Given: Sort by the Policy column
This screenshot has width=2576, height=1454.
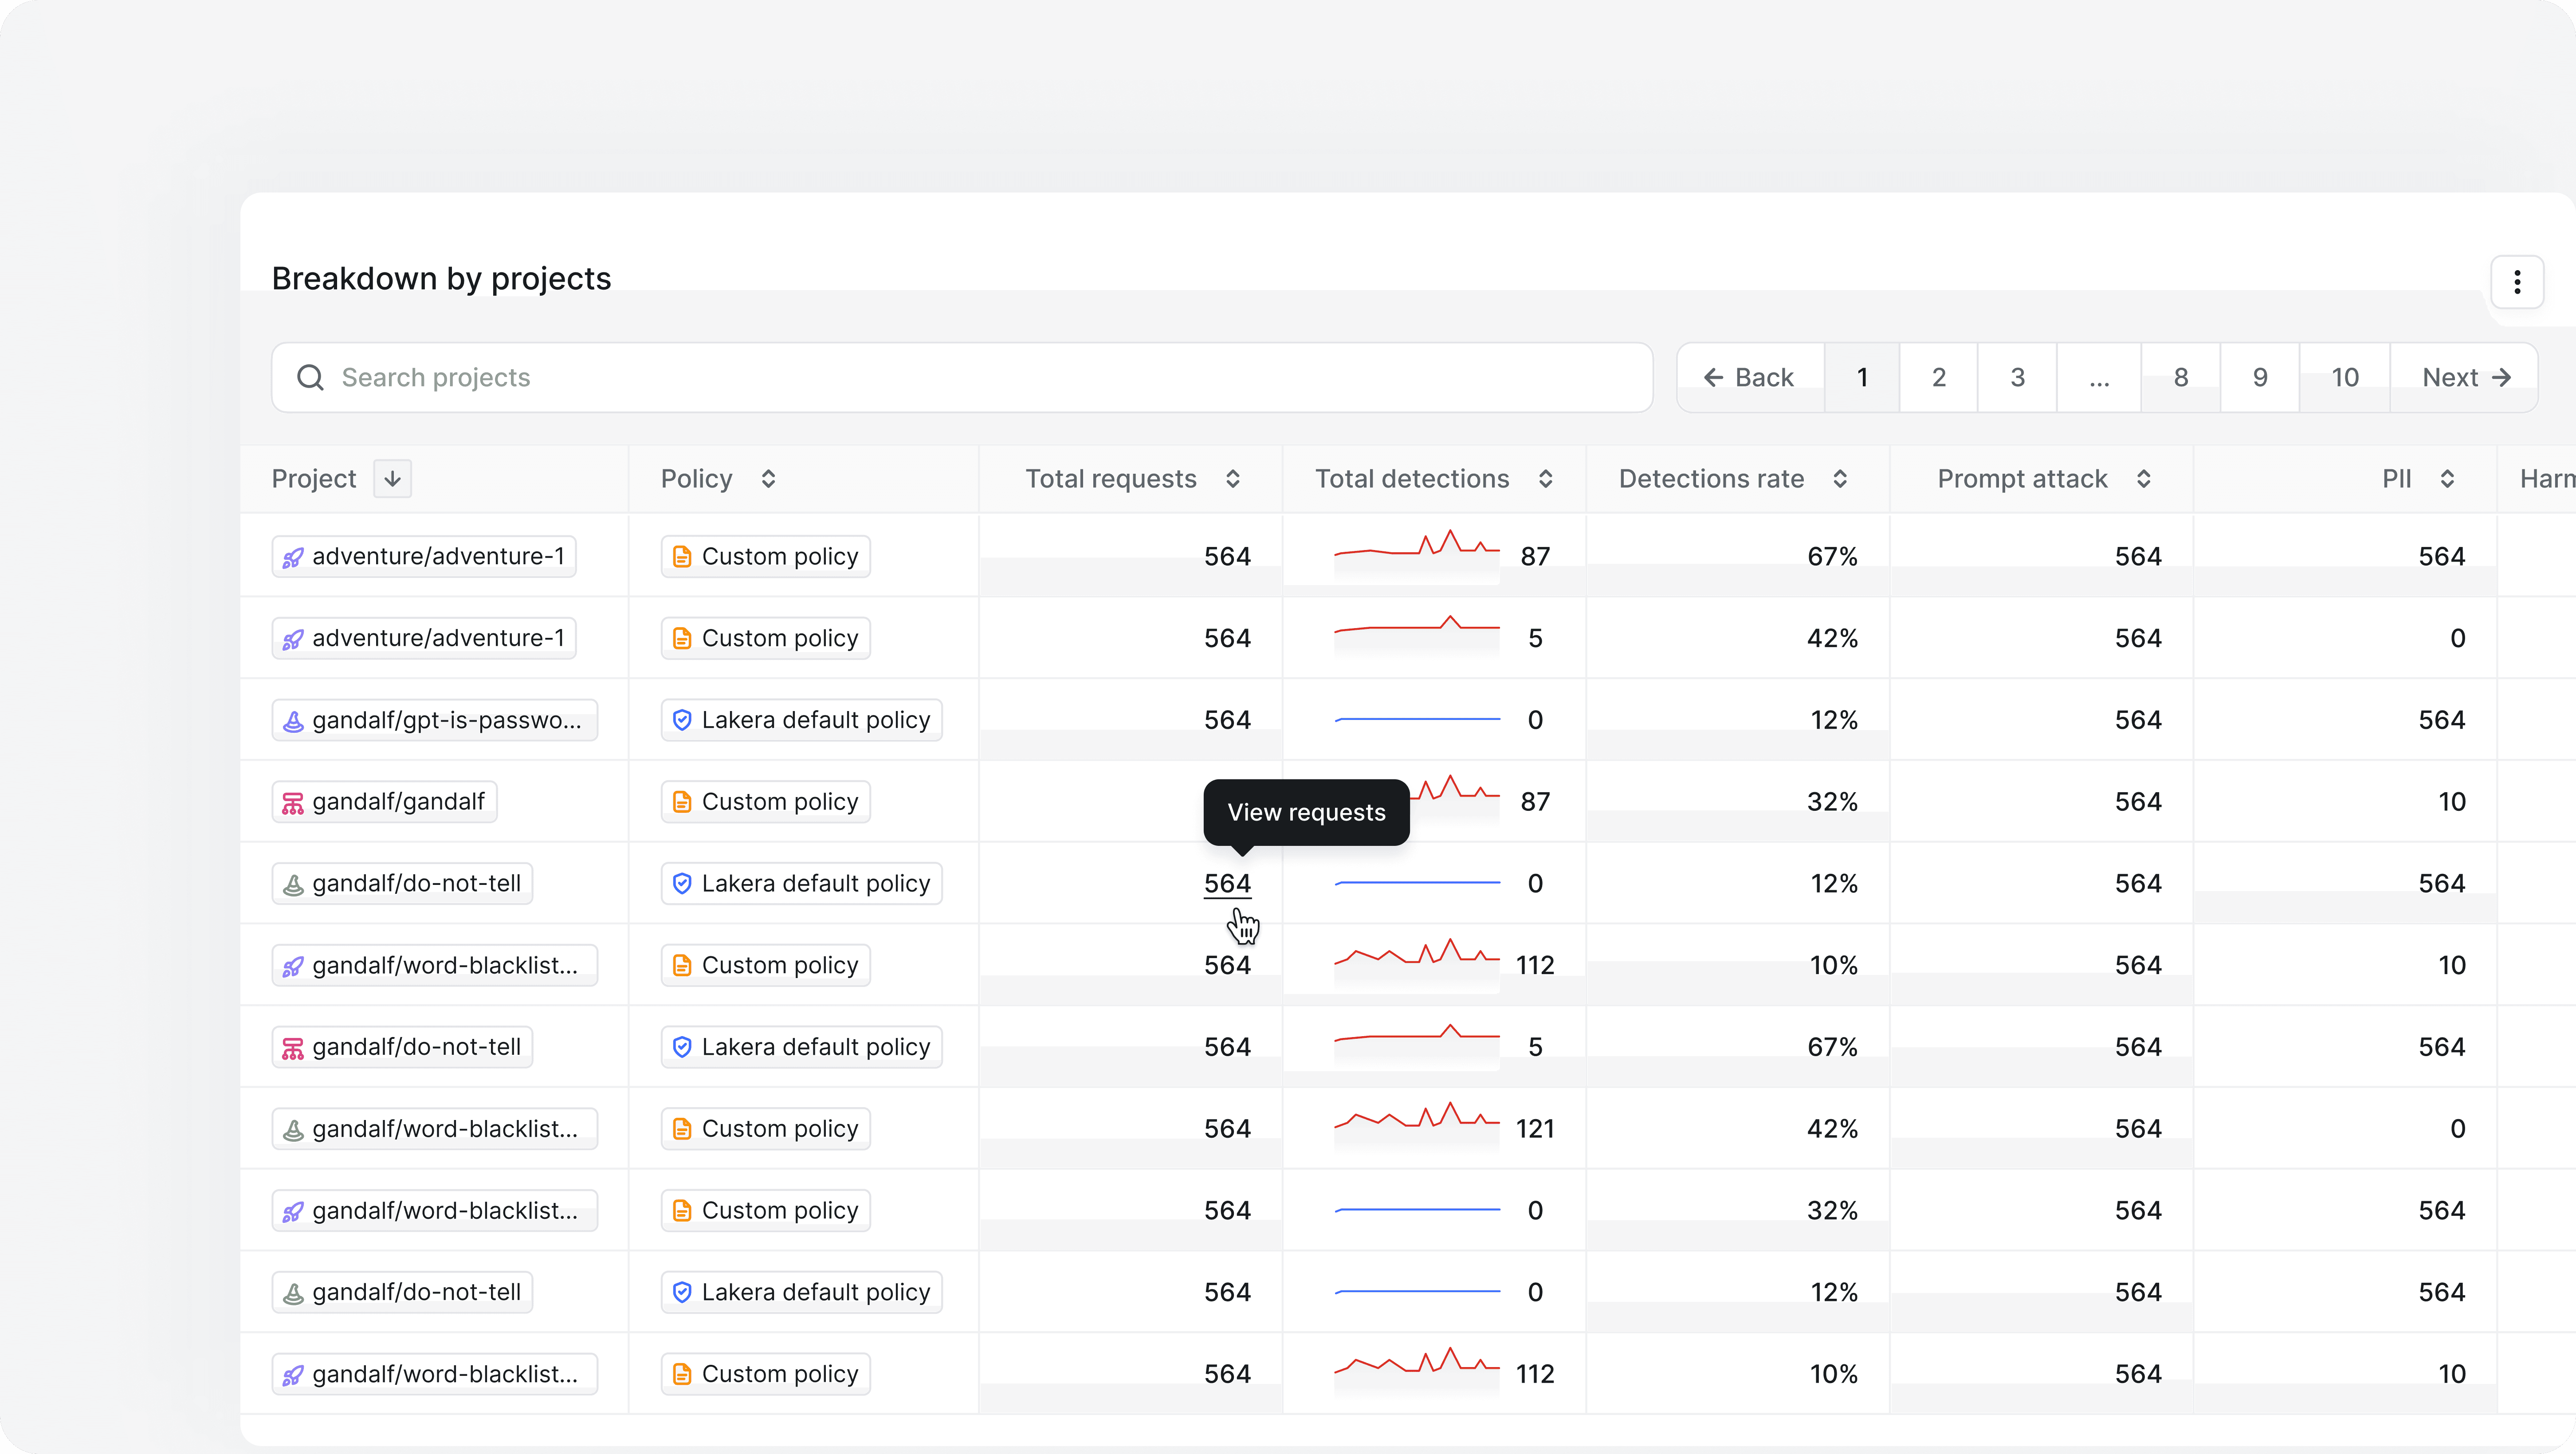Looking at the screenshot, I should 768,479.
